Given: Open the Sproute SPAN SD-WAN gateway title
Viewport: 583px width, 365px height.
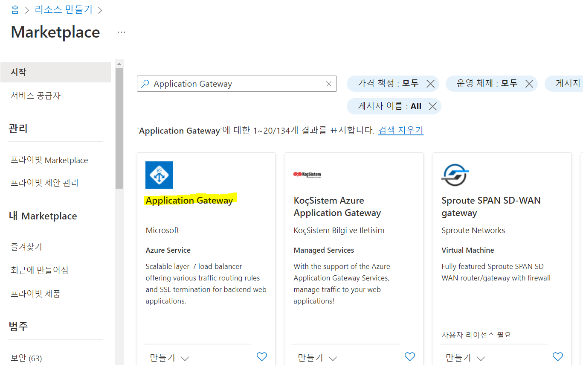Looking at the screenshot, I should coord(491,207).
